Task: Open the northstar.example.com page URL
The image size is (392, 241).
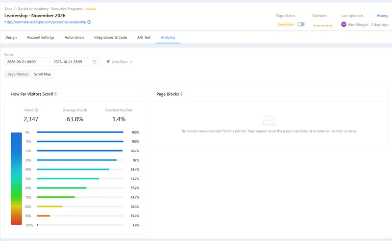Action: 45,22
